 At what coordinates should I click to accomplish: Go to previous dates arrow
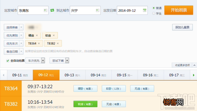click(3, 75)
